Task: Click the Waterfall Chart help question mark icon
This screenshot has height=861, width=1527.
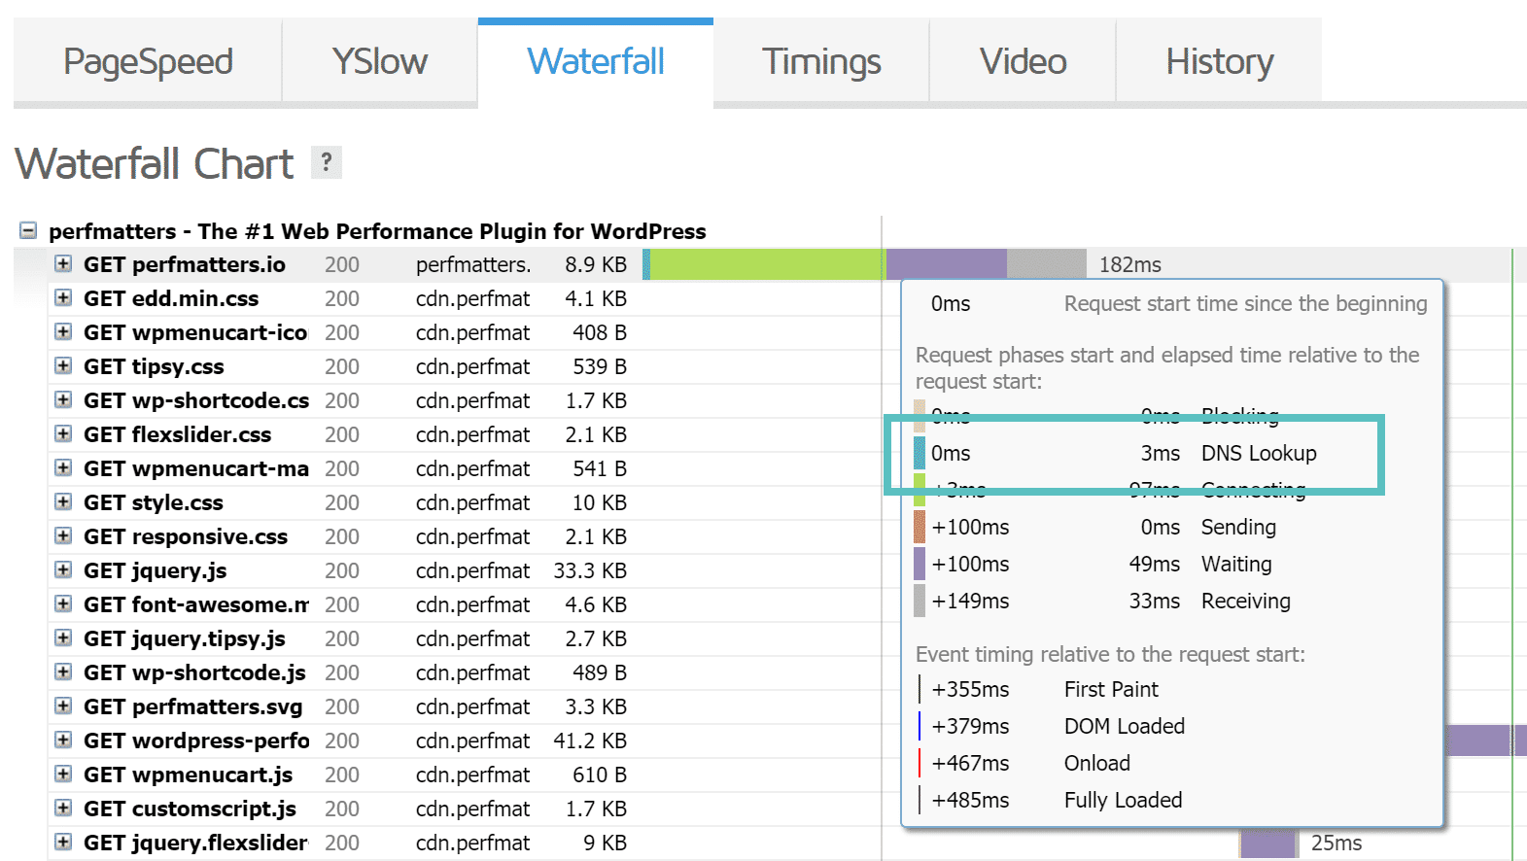Action: (x=327, y=162)
